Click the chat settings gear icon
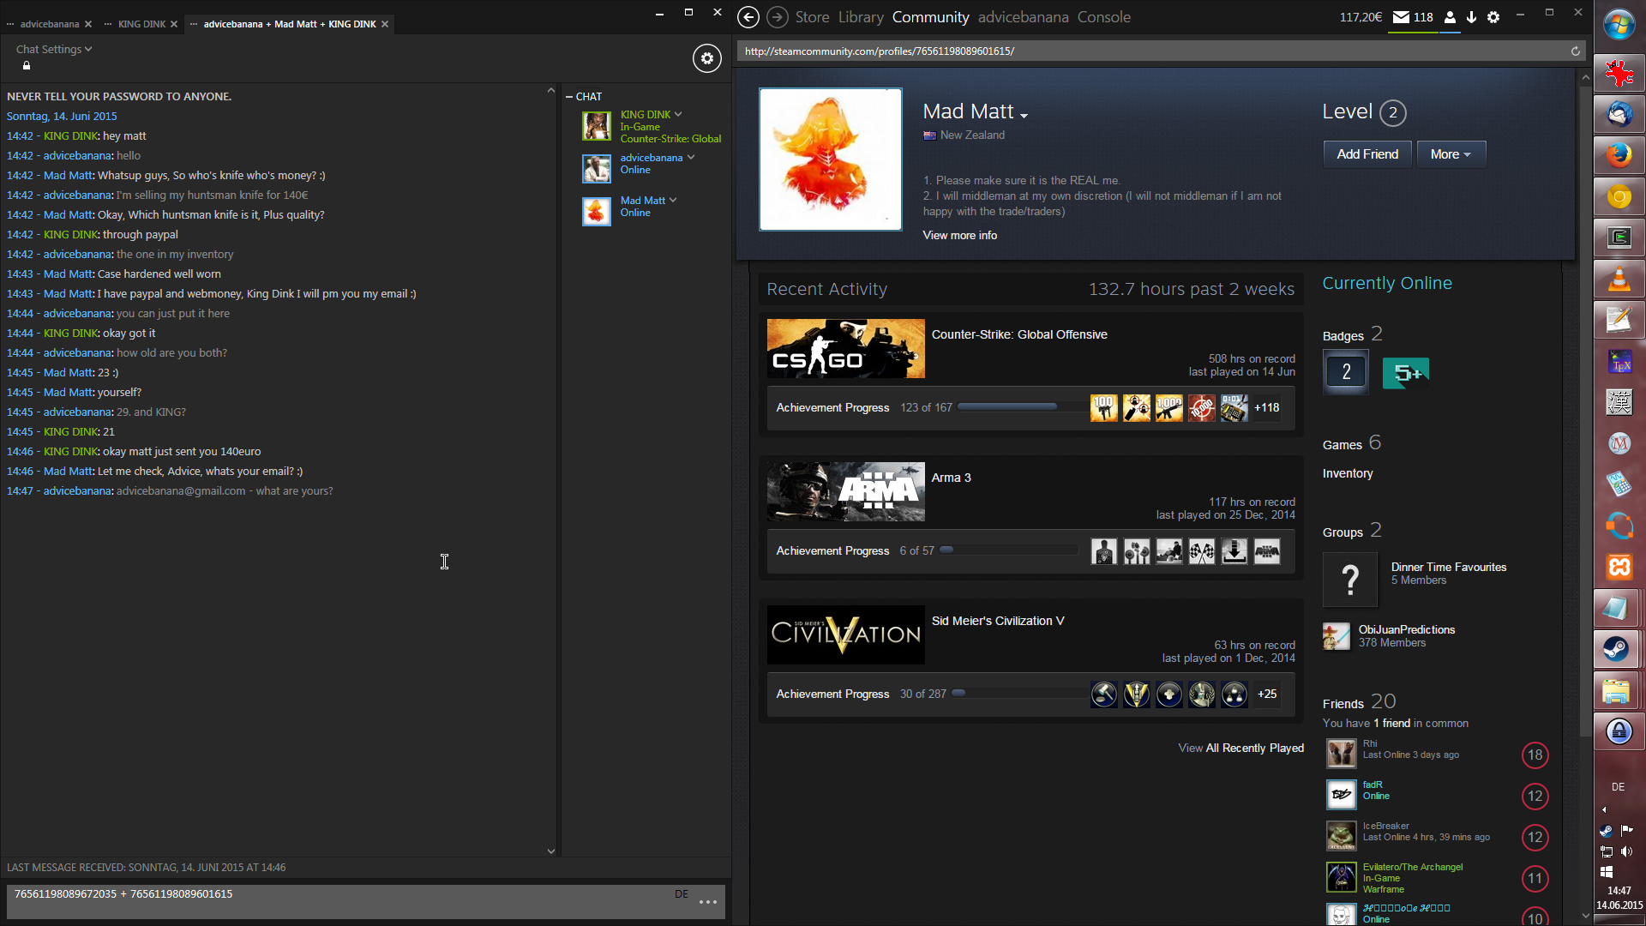 coord(706,58)
